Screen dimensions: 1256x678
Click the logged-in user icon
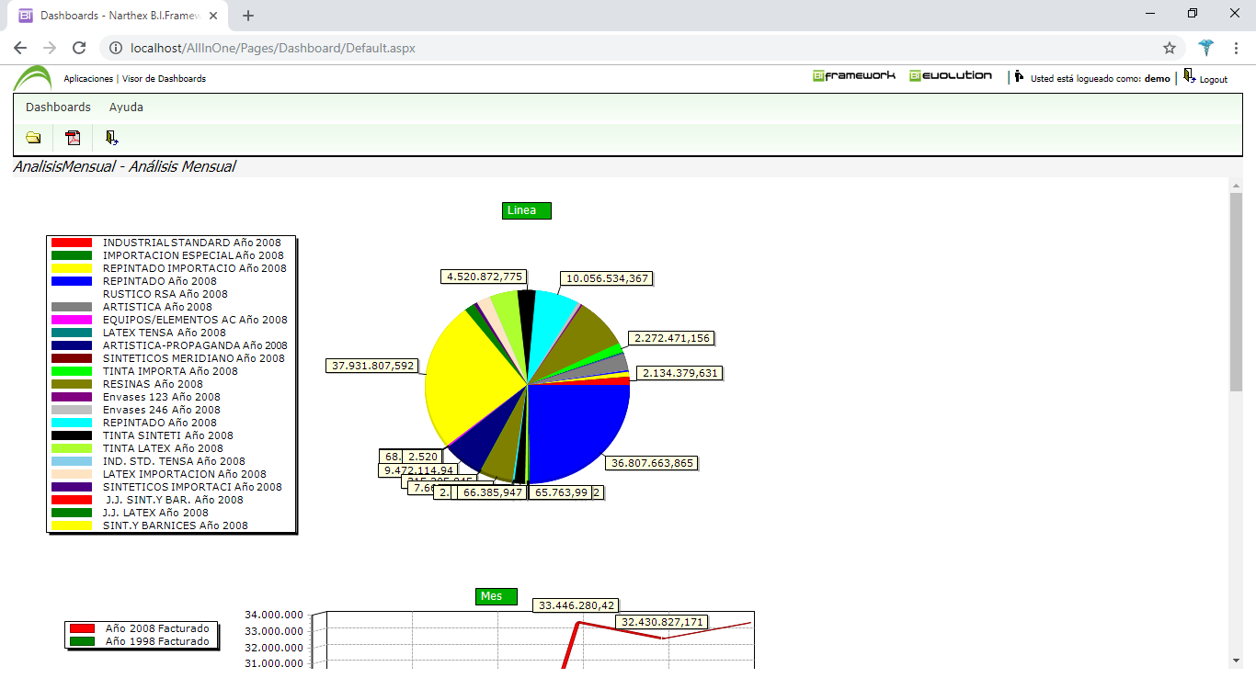[x=1019, y=77]
